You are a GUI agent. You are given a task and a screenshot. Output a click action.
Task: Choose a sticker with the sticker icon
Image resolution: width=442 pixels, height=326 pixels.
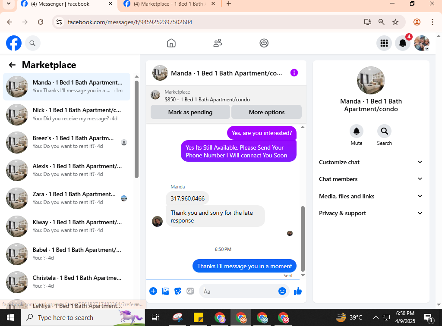click(x=178, y=291)
